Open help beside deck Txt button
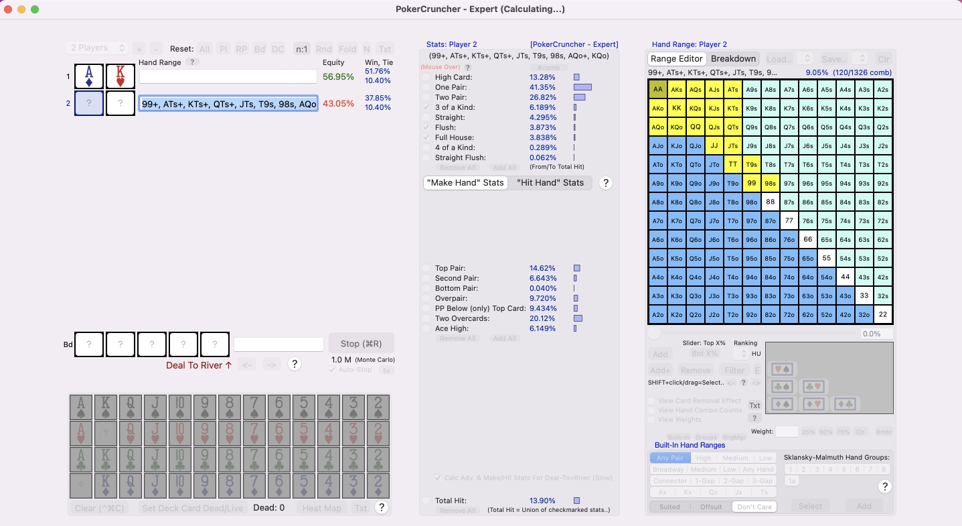The height and width of the screenshot is (526, 962). (382, 508)
